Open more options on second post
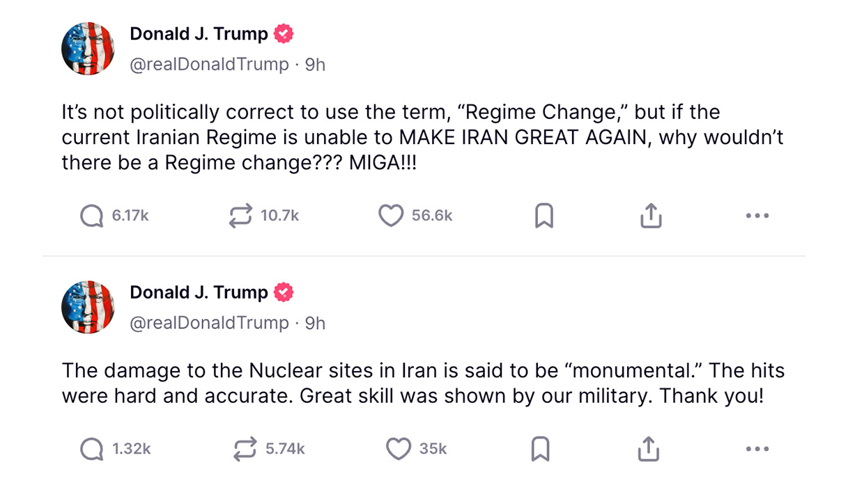848x483 pixels. coord(757,449)
